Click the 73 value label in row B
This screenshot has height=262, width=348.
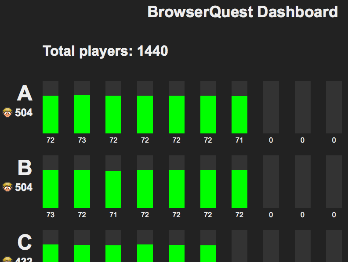(x=51, y=215)
